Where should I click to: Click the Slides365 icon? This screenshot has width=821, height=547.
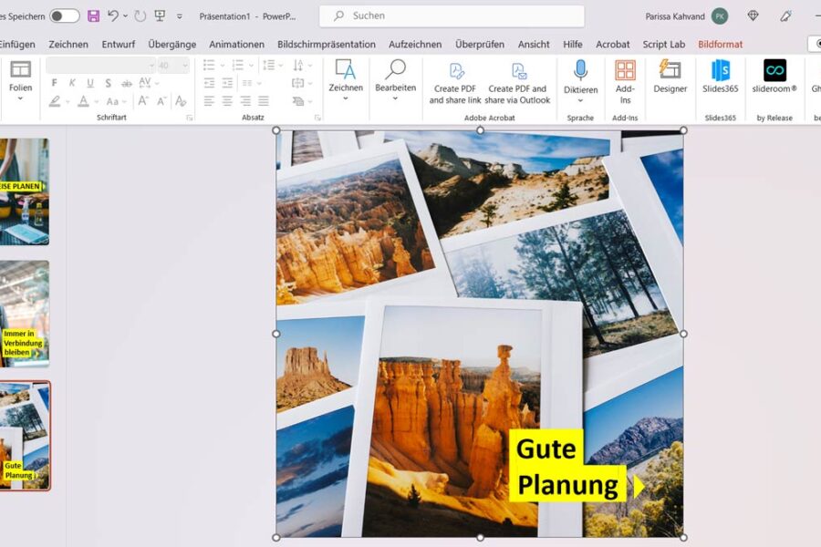[x=720, y=77]
